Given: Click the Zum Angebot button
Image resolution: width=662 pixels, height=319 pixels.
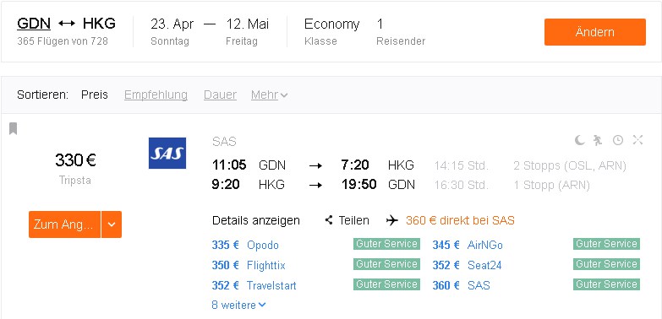Looking at the screenshot, I should pyautogui.click(x=64, y=224).
